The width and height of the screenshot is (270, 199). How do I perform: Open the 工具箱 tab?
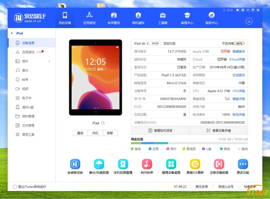click(163, 18)
